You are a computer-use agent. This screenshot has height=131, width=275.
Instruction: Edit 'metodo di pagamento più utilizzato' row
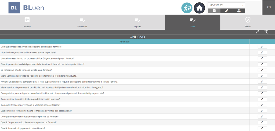262,128
